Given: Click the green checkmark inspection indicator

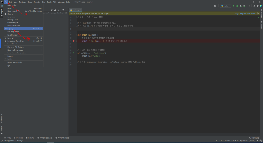Looking at the screenshot, I should [258, 17].
